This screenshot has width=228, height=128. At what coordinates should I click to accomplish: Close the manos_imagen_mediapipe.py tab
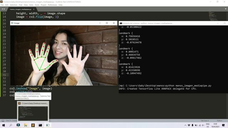tap(34, 9)
